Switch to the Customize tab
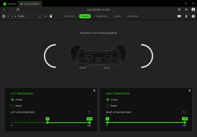This screenshot has width=197, height=137. pyautogui.click(x=69, y=16)
